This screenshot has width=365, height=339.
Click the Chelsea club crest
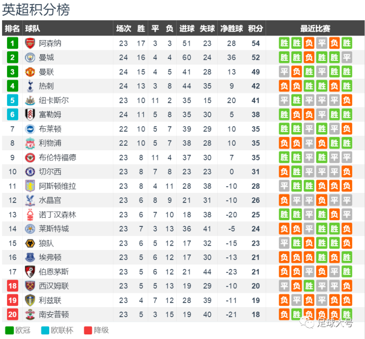tap(30, 172)
